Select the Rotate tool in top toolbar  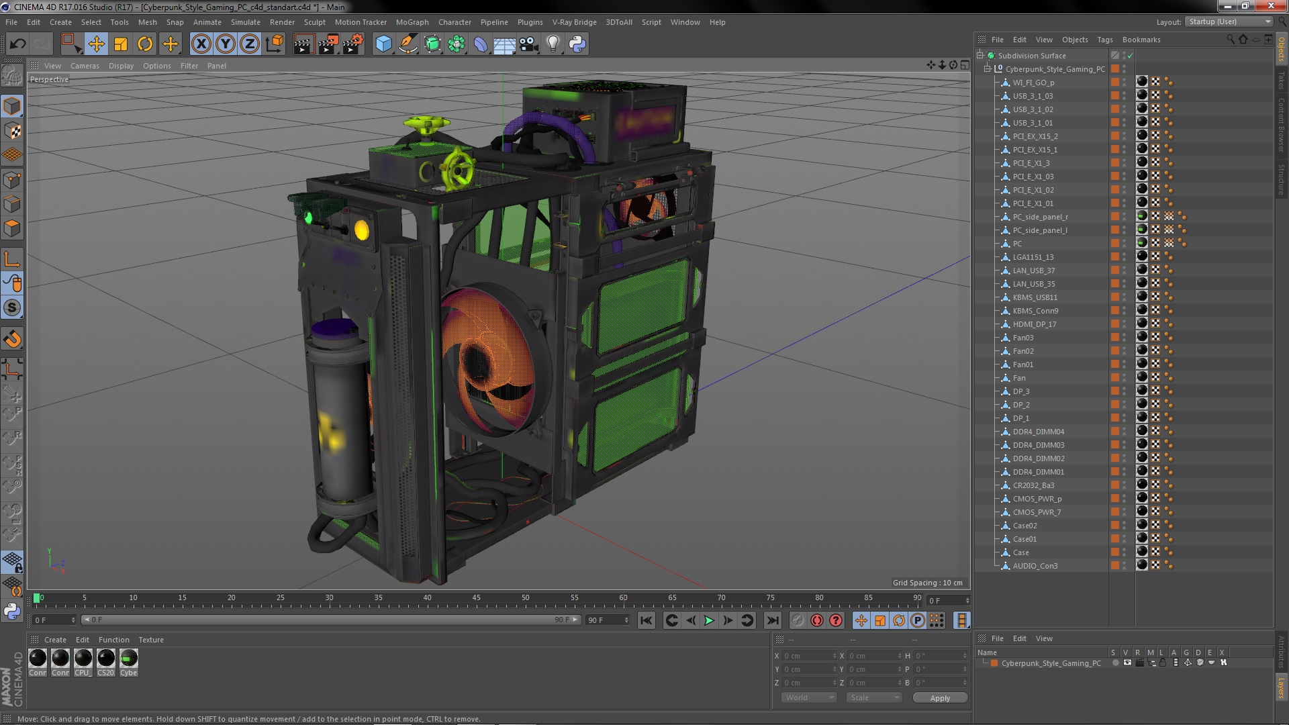(145, 44)
